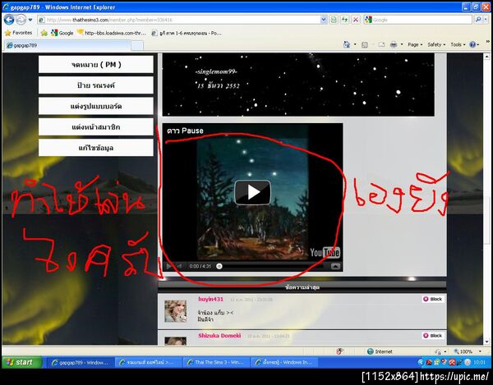The width and height of the screenshot is (493, 385).
Task: Open the search provider dropdown arrow
Action: point(486,20)
